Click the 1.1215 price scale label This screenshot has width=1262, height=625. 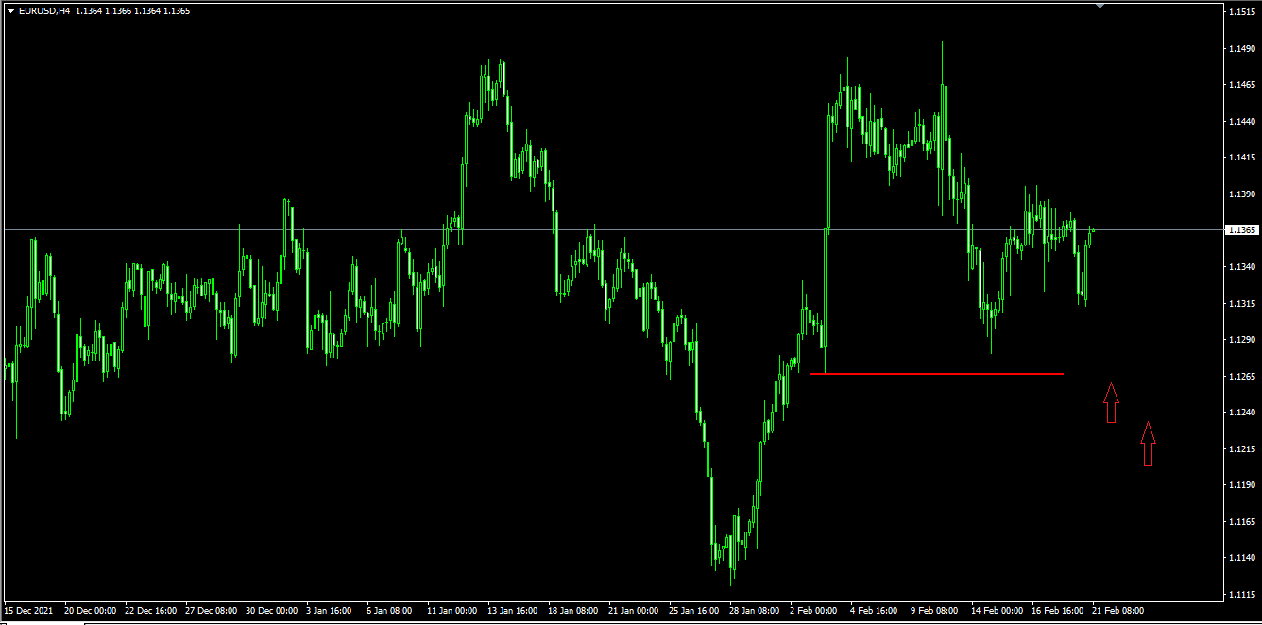click(1241, 448)
